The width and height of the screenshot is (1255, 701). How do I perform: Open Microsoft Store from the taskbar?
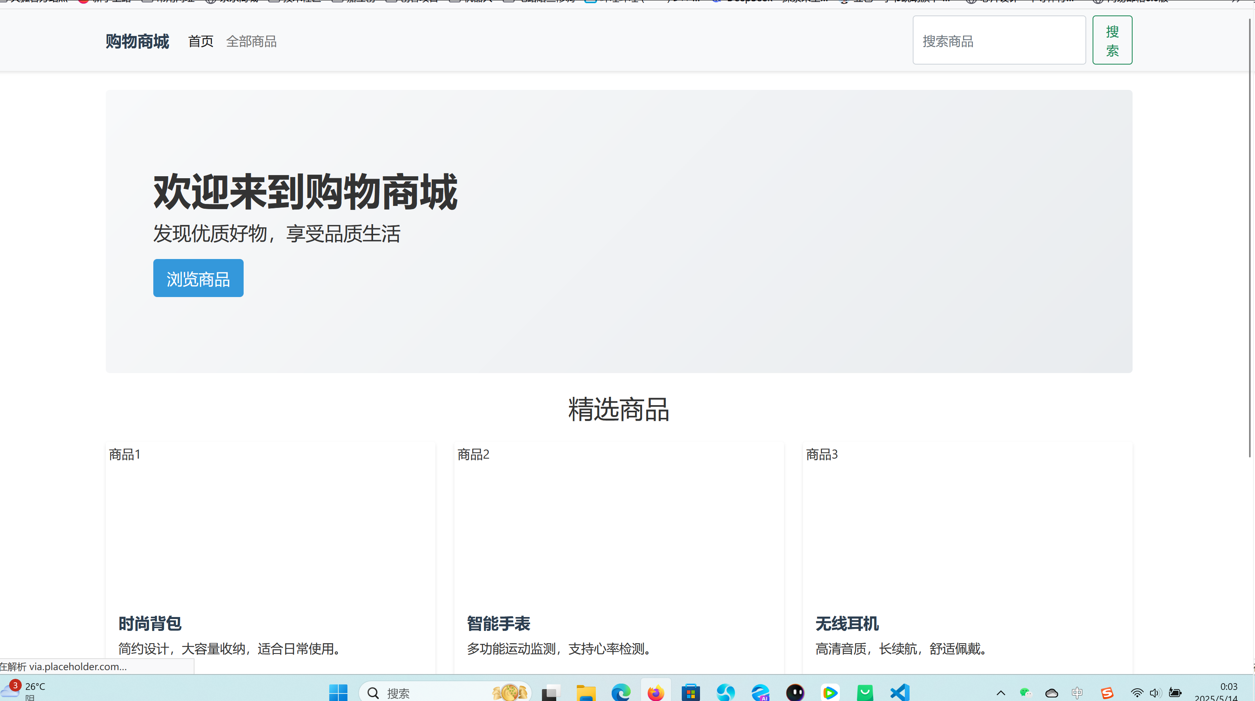(x=691, y=692)
